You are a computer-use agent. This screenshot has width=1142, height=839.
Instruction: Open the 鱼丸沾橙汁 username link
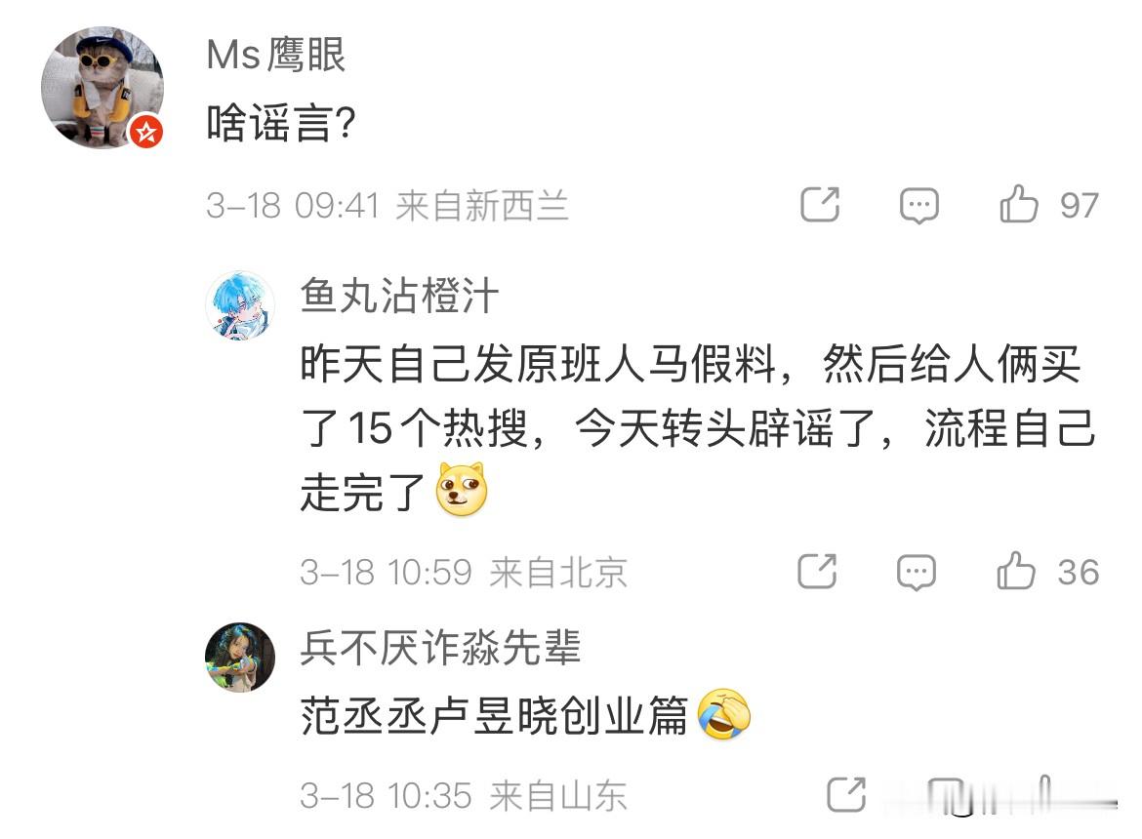(400, 297)
